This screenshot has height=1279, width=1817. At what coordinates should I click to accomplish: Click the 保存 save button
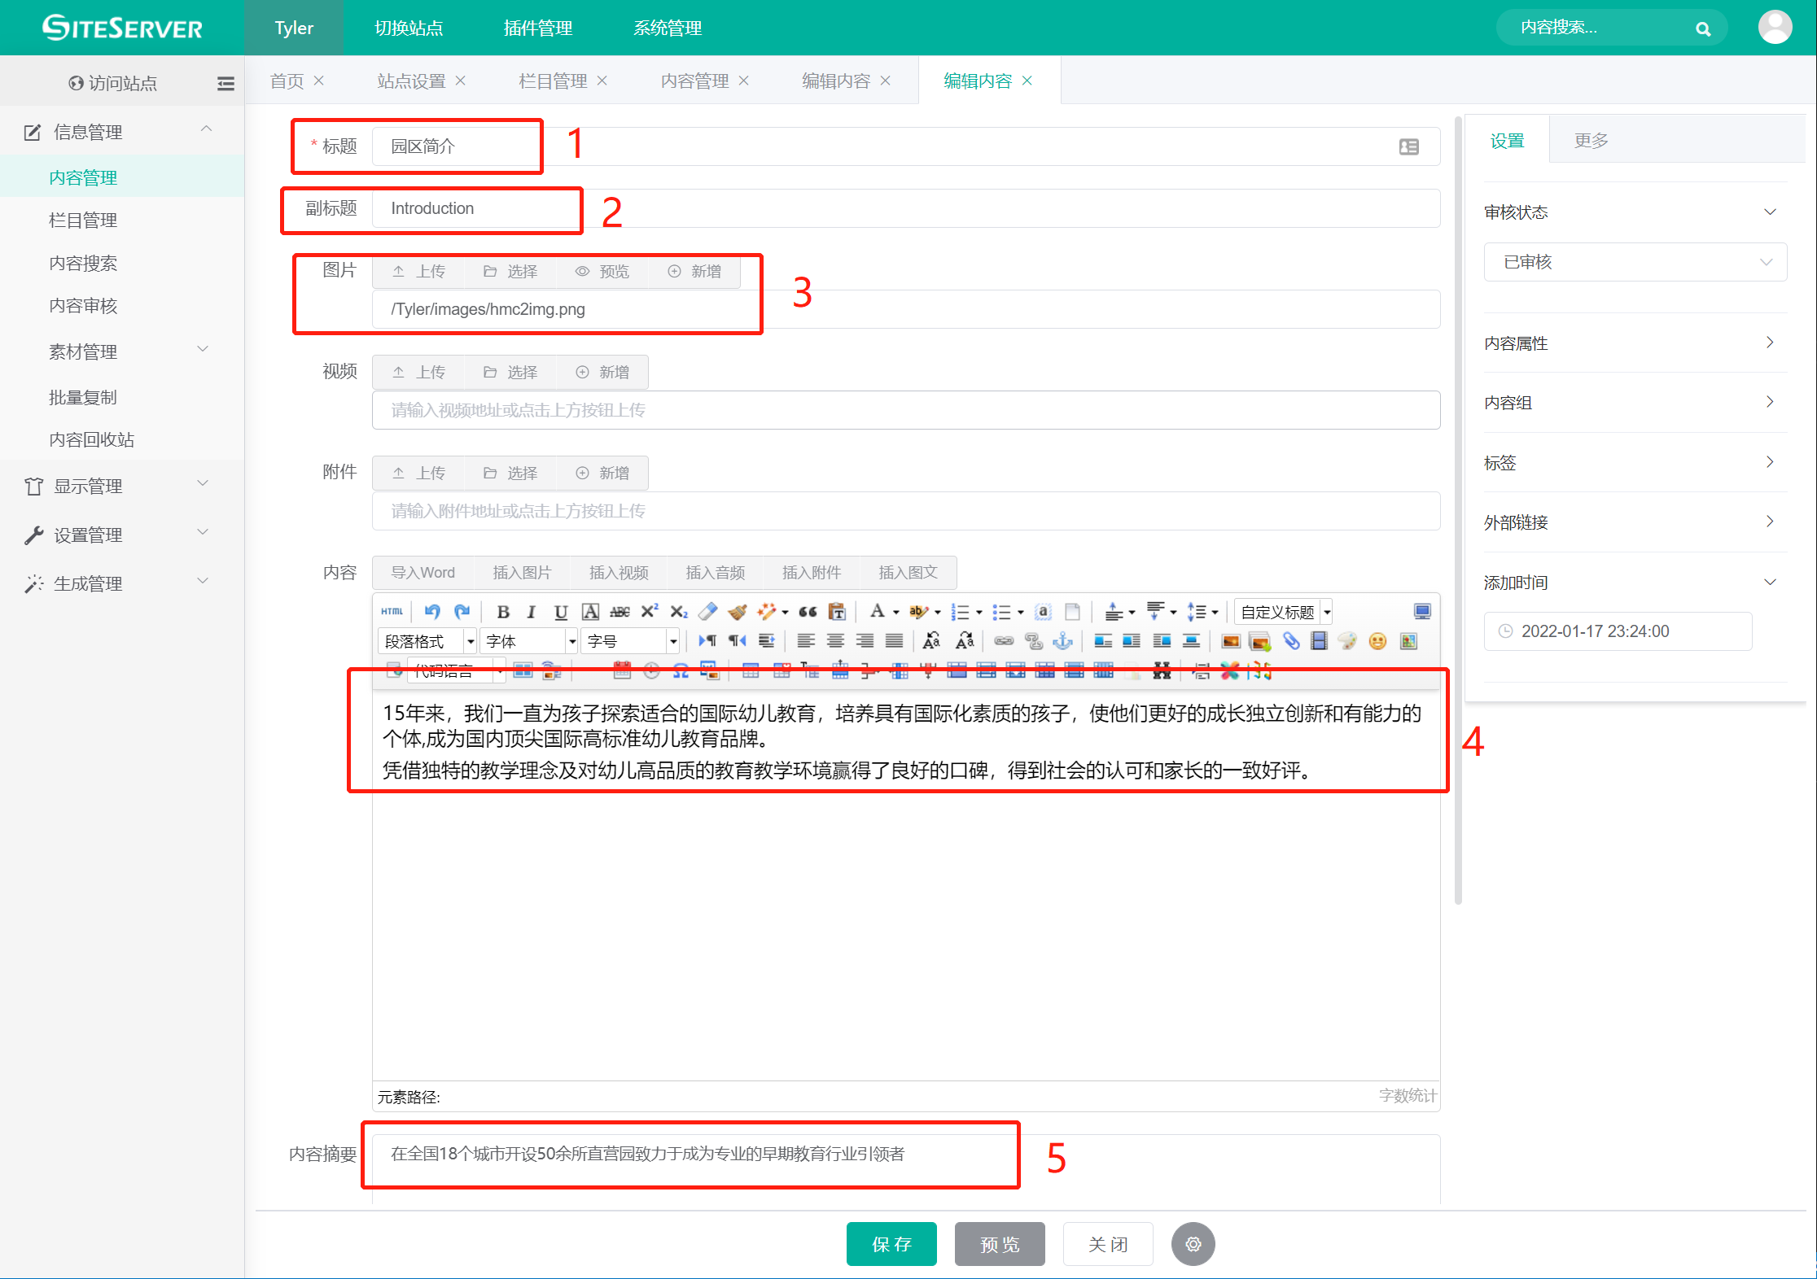click(891, 1244)
